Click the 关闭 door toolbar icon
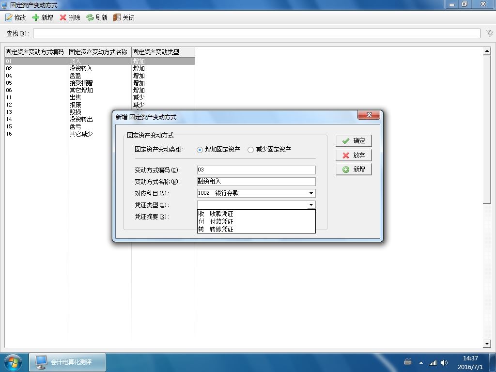This screenshot has height=372, width=496. (117, 17)
